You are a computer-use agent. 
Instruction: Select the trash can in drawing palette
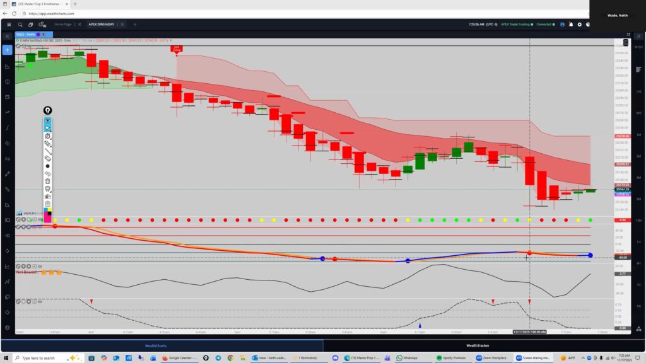click(x=47, y=181)
